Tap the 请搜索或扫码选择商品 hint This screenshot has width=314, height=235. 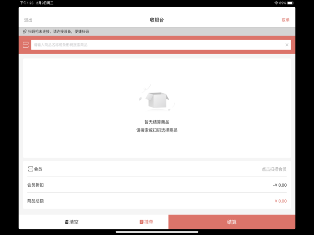(x=157, y=130)
